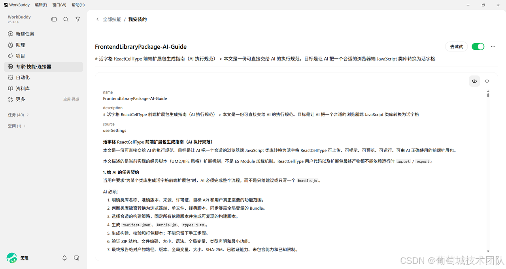This screenshot has width=506, height=269.
Task: Switch to preview view with eye icon
Action: (474, 81)
